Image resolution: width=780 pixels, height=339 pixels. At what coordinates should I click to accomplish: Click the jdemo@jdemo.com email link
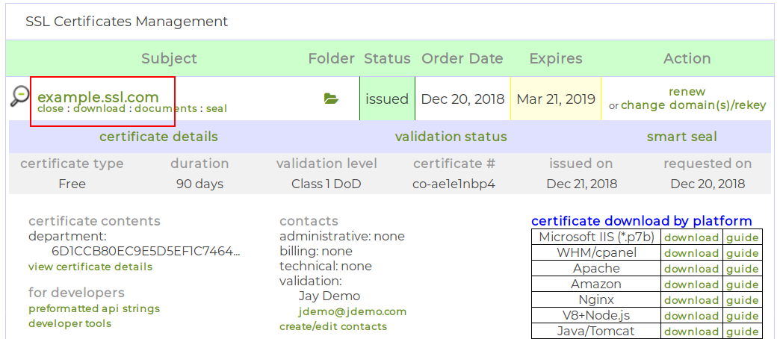(x=353, y=311)
